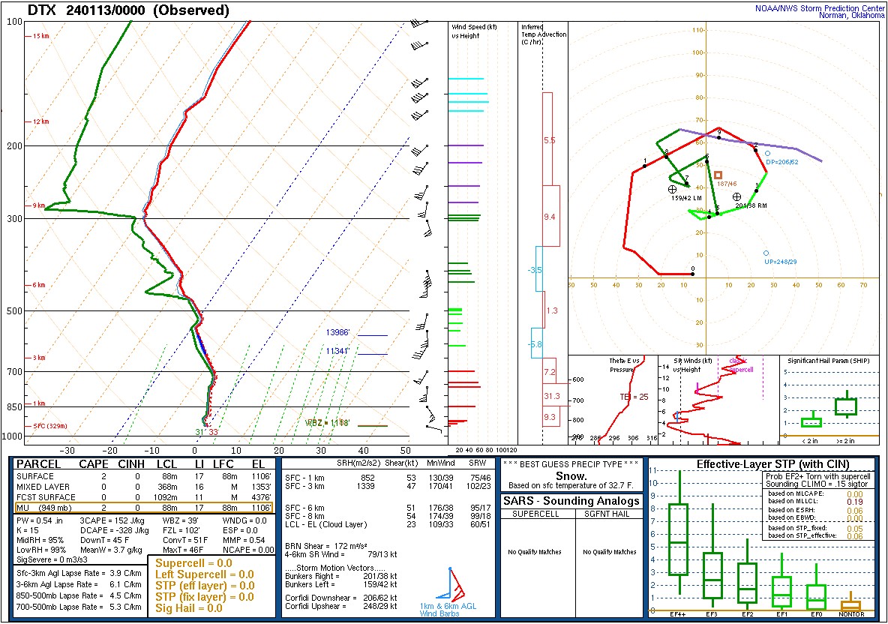Click the Corfidi upshear circle UP=248/29
The image size is (888, 624).
(766, 253)
